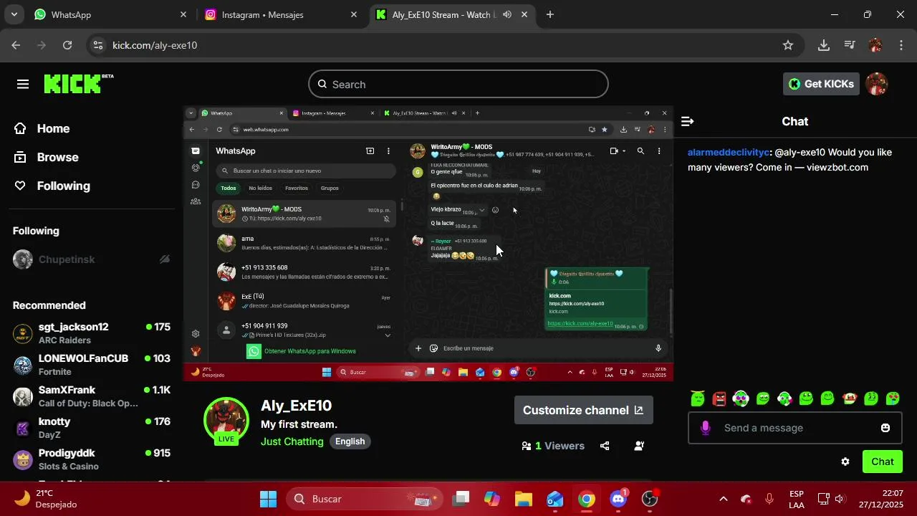Click the stream share icon
The image size is (917, 516).
[605, 446]
